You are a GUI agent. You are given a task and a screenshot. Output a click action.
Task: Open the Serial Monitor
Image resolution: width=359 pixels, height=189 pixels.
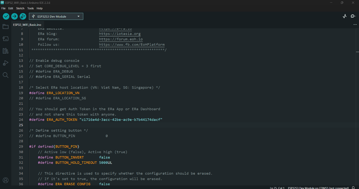(x=353, y=16)
